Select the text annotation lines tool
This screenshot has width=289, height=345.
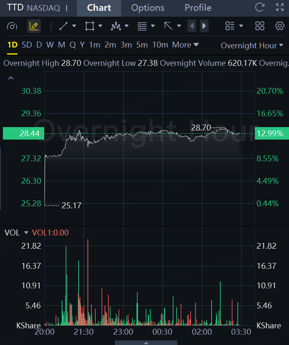pos(142,26)
